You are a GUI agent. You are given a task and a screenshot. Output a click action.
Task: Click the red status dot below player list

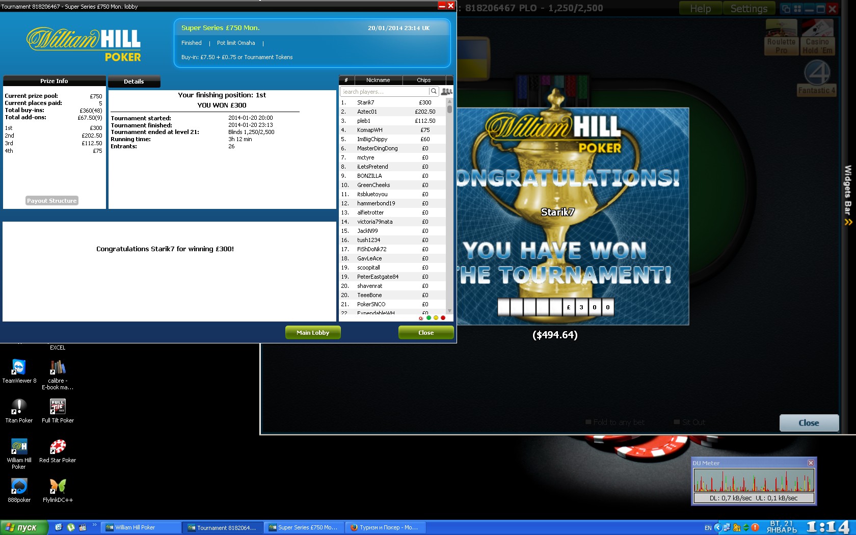click(443, 318)
